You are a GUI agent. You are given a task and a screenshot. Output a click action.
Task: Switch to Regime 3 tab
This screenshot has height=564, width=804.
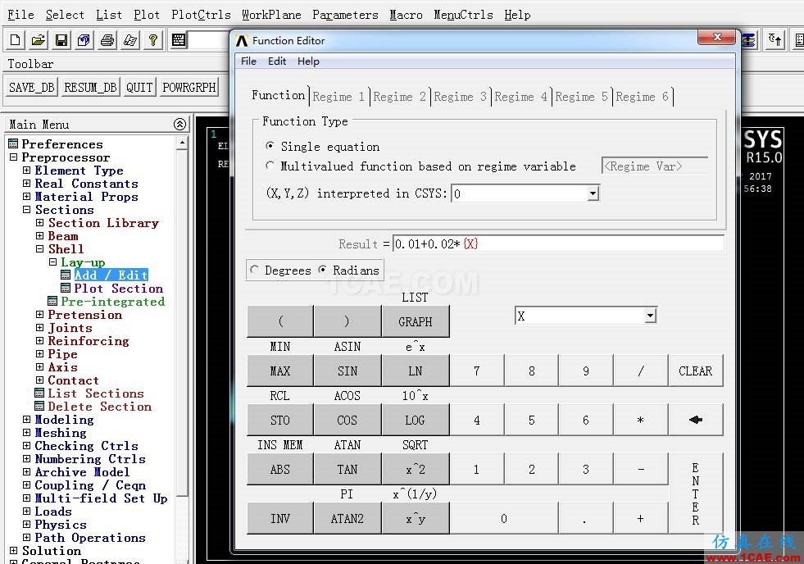[460, 97]
